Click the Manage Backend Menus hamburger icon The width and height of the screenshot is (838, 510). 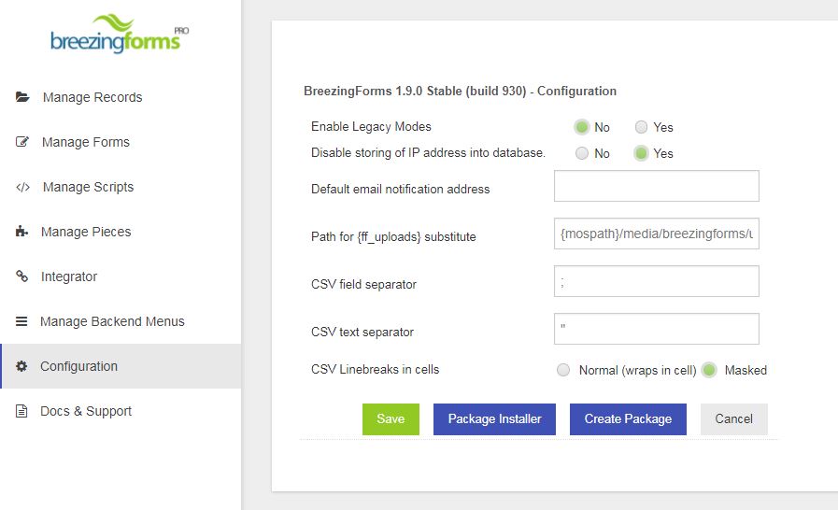[21, 321]
